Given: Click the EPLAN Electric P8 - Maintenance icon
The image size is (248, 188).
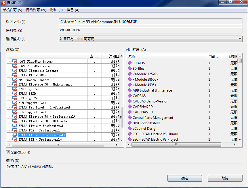Looking at the screenshot, I should (15, 84).
